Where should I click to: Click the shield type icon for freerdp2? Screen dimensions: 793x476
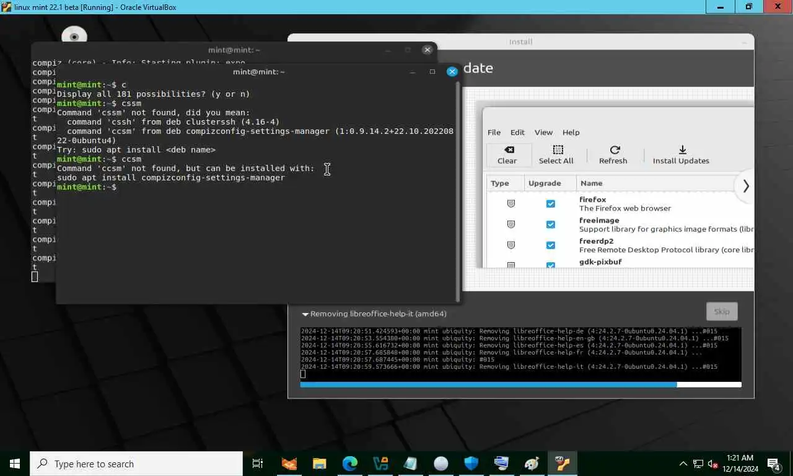[511, 245]
